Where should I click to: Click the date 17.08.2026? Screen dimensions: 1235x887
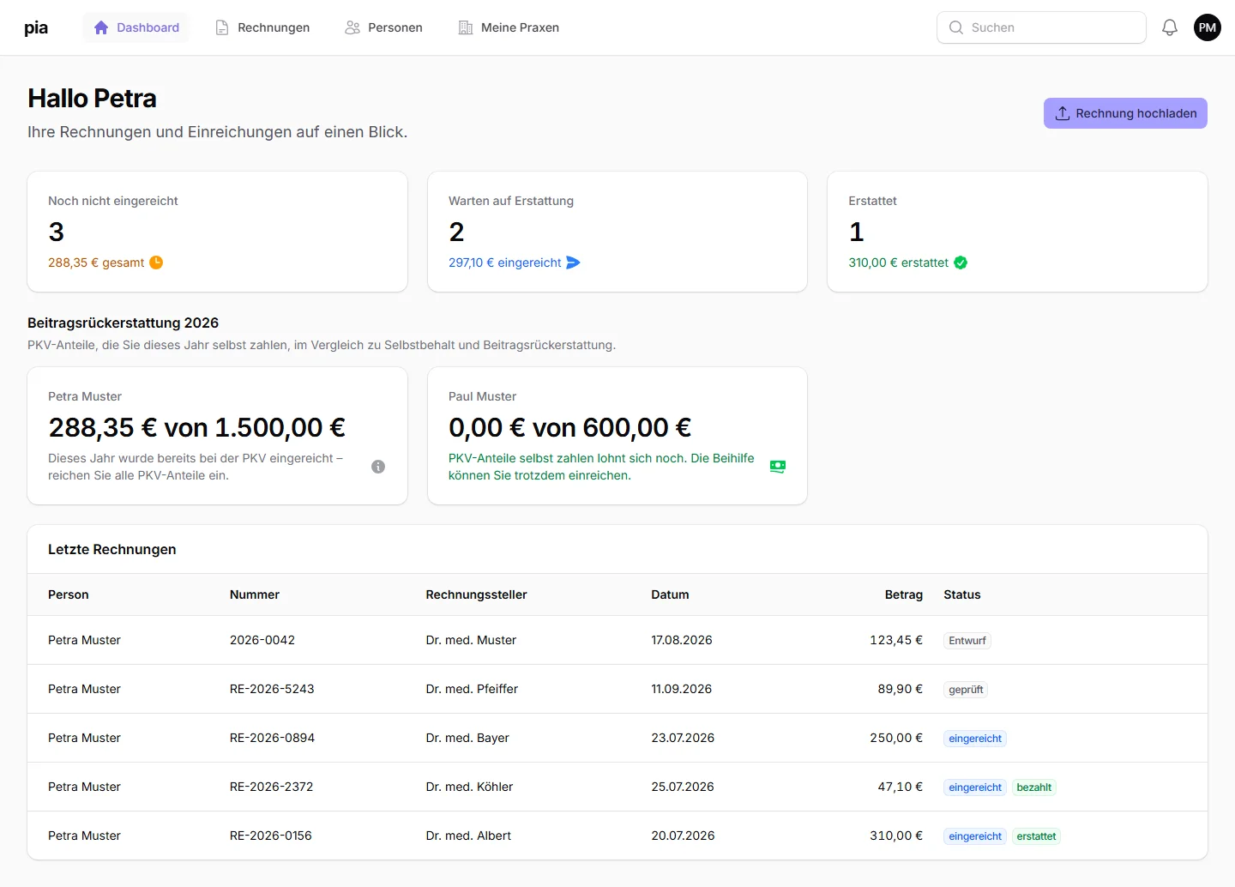click(x=682, y=640)
